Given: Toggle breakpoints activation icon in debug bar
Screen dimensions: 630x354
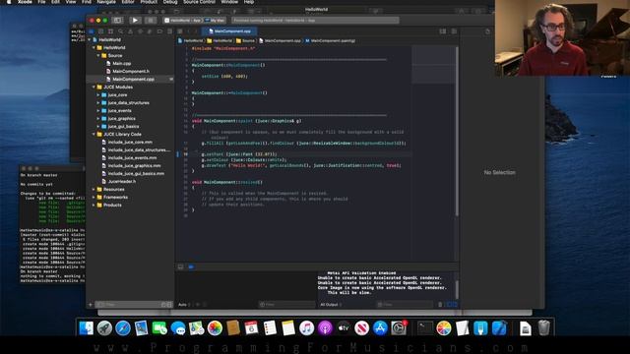Looking at the screenshot, I should (191, 266).
